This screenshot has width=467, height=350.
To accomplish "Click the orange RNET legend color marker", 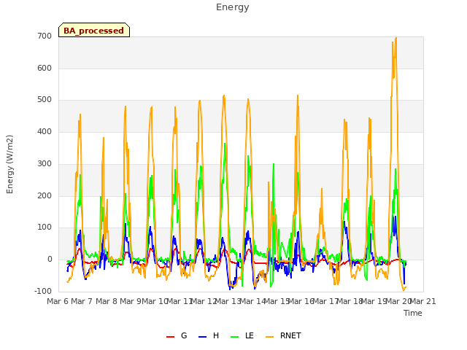I will coord(269,337).
